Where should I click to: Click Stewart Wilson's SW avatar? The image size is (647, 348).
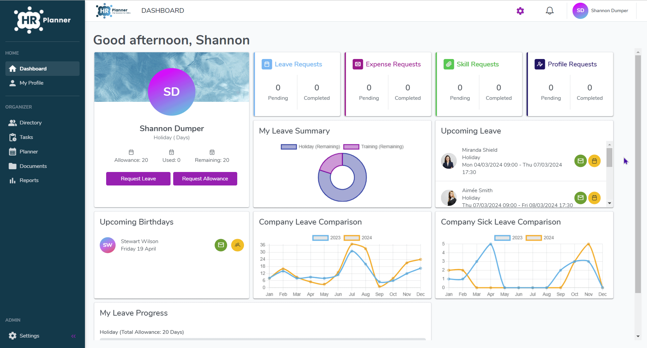pyautogui.click(x=107, y=245)
